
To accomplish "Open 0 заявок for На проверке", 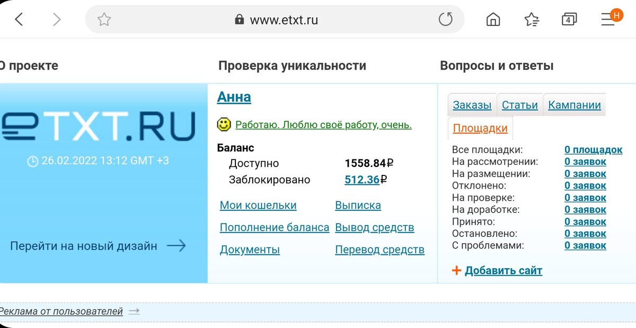I will click(x=585, y=198).
